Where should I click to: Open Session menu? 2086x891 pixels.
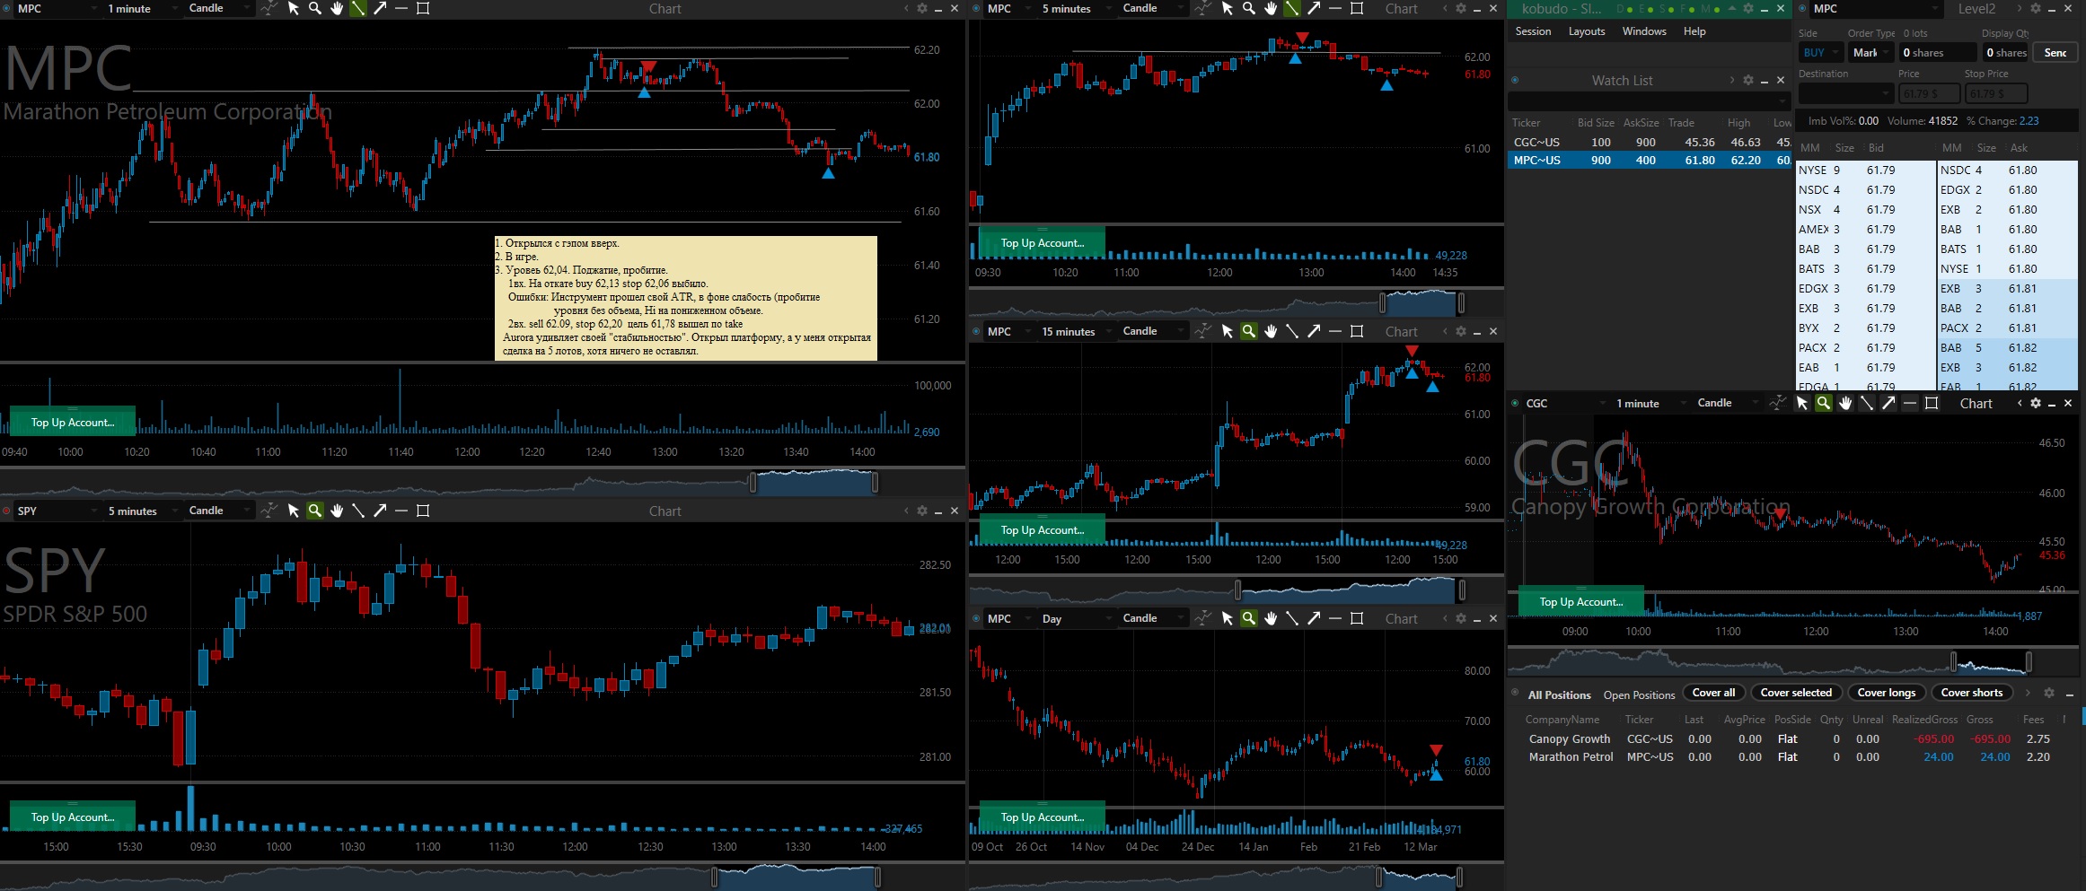click(1533, 31)
